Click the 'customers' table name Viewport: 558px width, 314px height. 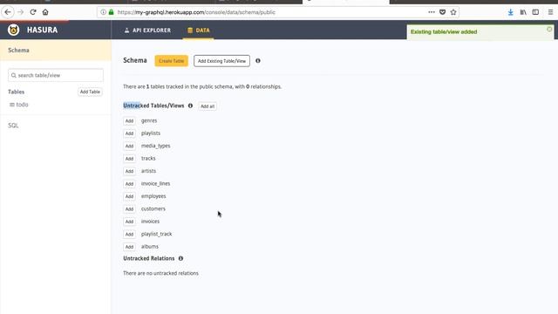pos(153,208)
